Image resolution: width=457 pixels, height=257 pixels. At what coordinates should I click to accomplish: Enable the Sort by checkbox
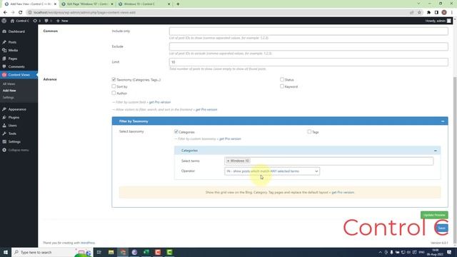click(114, 86)
